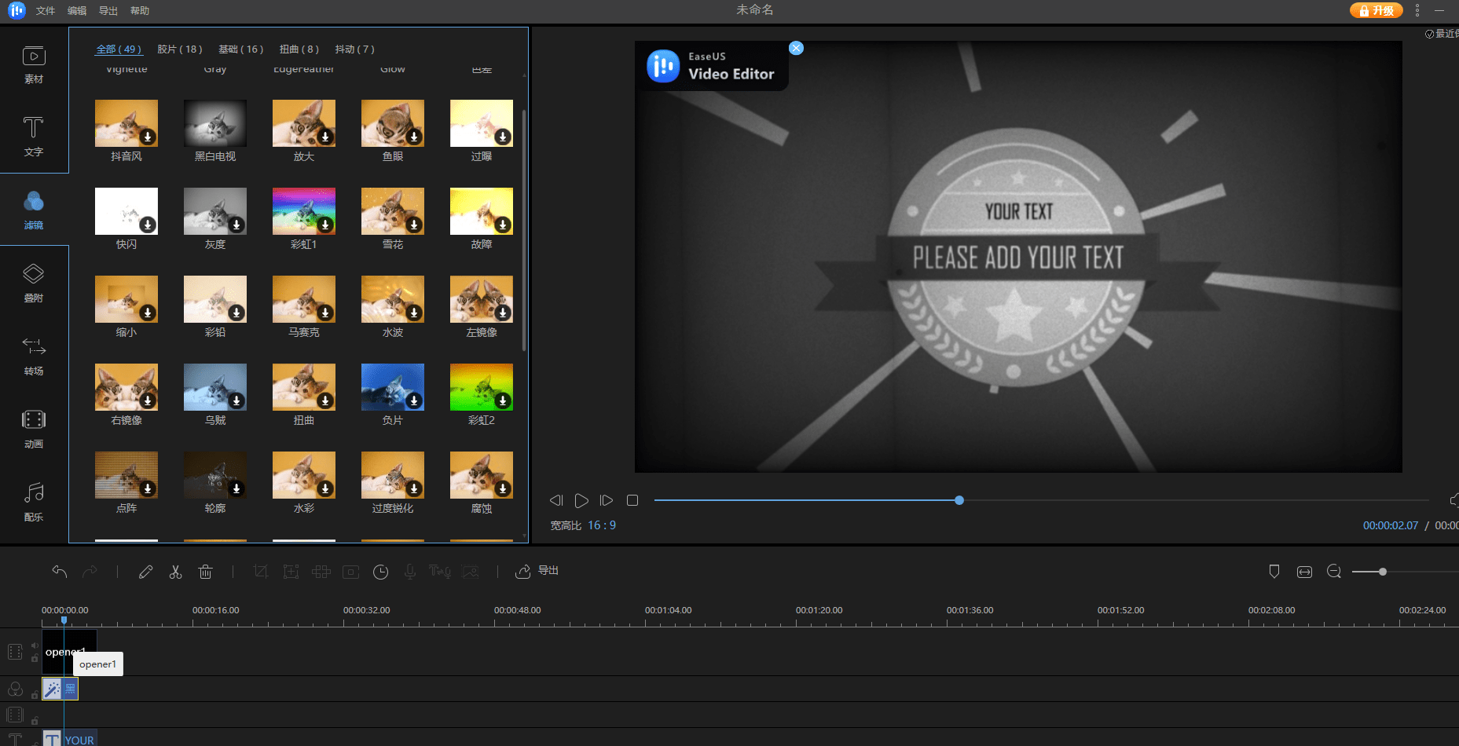Toggle mute on opener1 video track
The width and height of the screenshot is (1459, 746).
35,645
